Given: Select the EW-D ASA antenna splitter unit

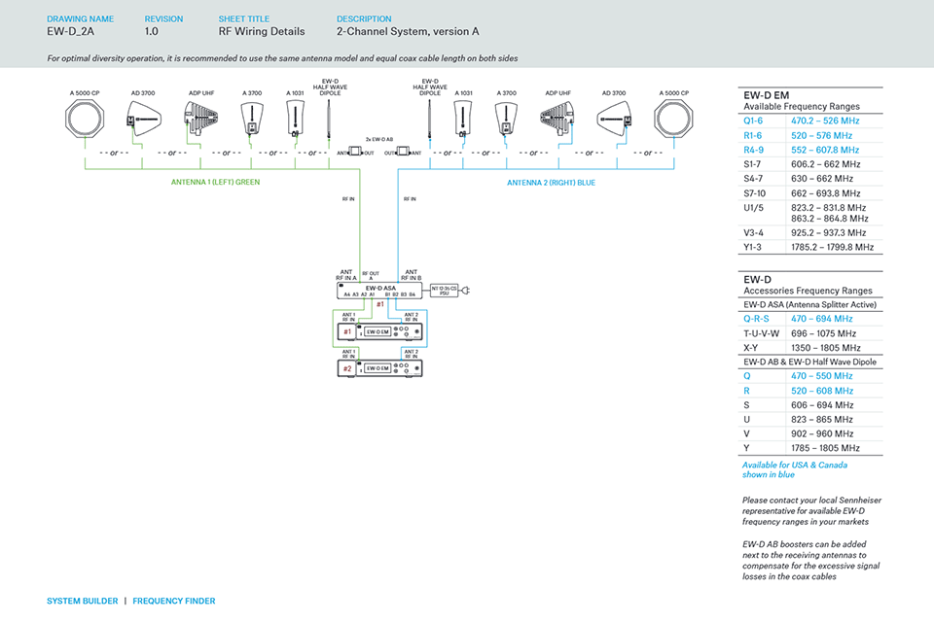Looking at the screenshot, I should pos(379,291).
